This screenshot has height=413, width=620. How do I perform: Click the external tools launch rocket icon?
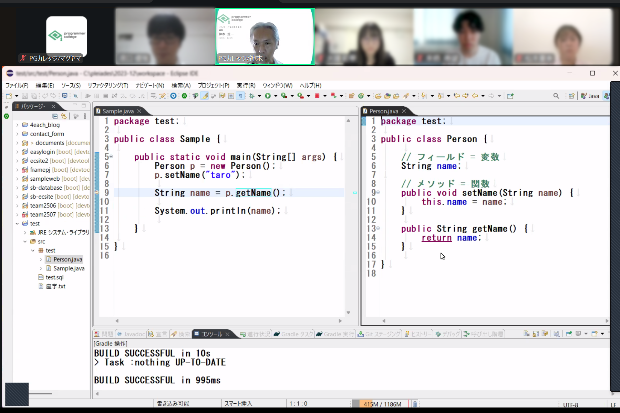coord(405,96)
